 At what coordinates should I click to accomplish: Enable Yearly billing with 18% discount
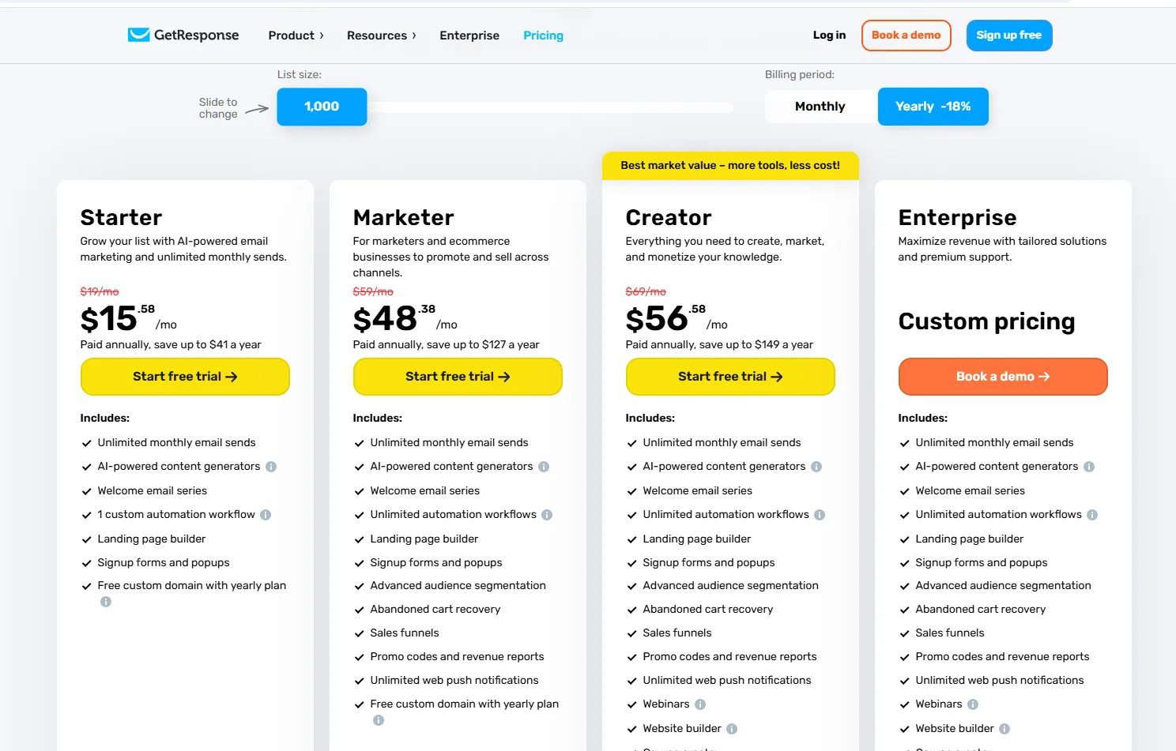click(x=933, y=106)
